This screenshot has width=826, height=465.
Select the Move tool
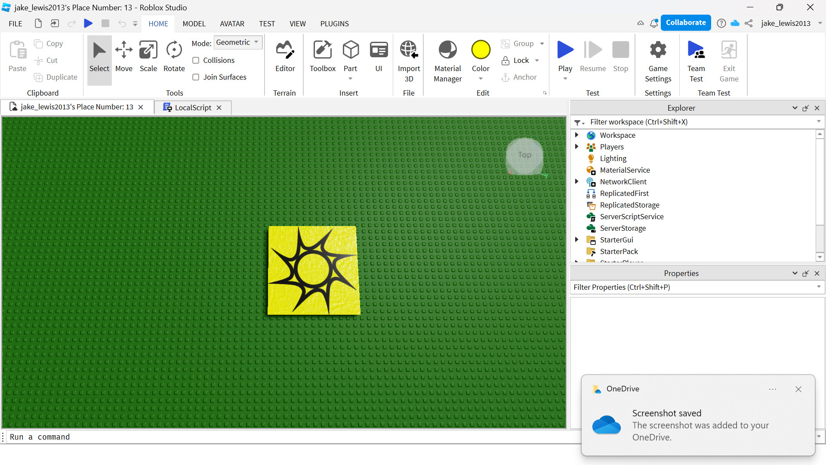click(x=124, y=56)
